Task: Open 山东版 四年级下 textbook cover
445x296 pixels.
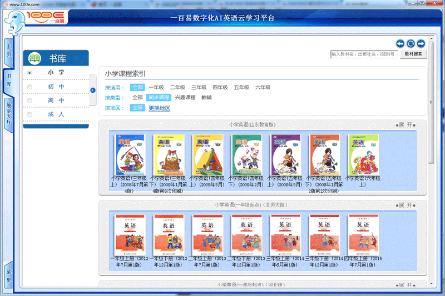Action: pos(247,154)
